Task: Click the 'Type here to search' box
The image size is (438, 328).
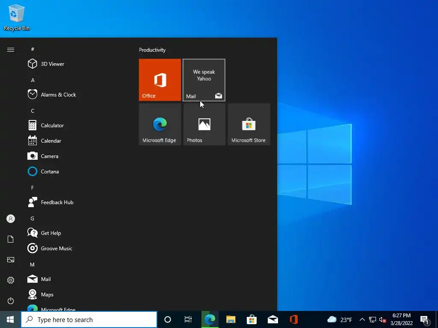Action: click(89, 319)
